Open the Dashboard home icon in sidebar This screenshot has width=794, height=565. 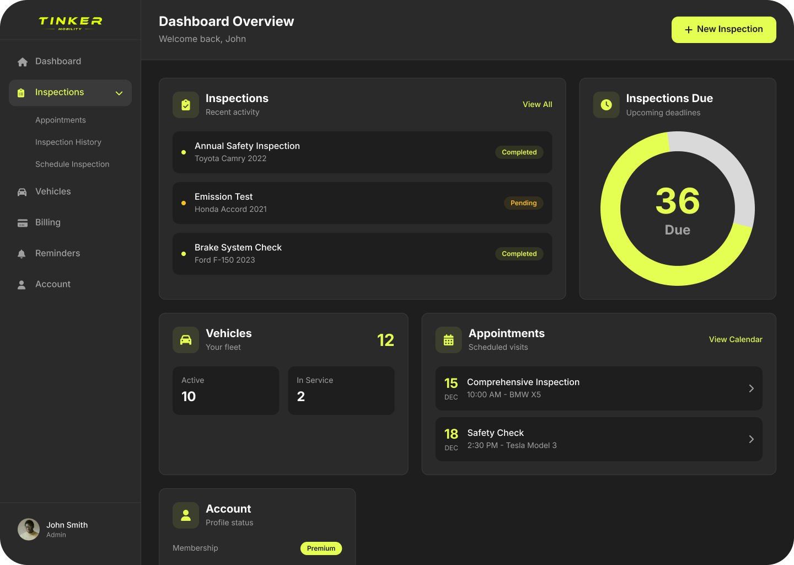pos(22,62)
